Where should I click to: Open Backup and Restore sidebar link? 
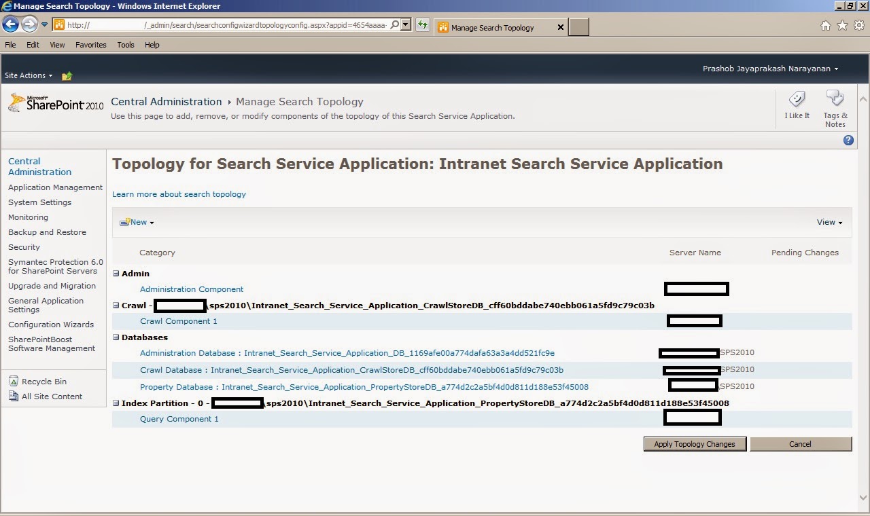[47, 232]
